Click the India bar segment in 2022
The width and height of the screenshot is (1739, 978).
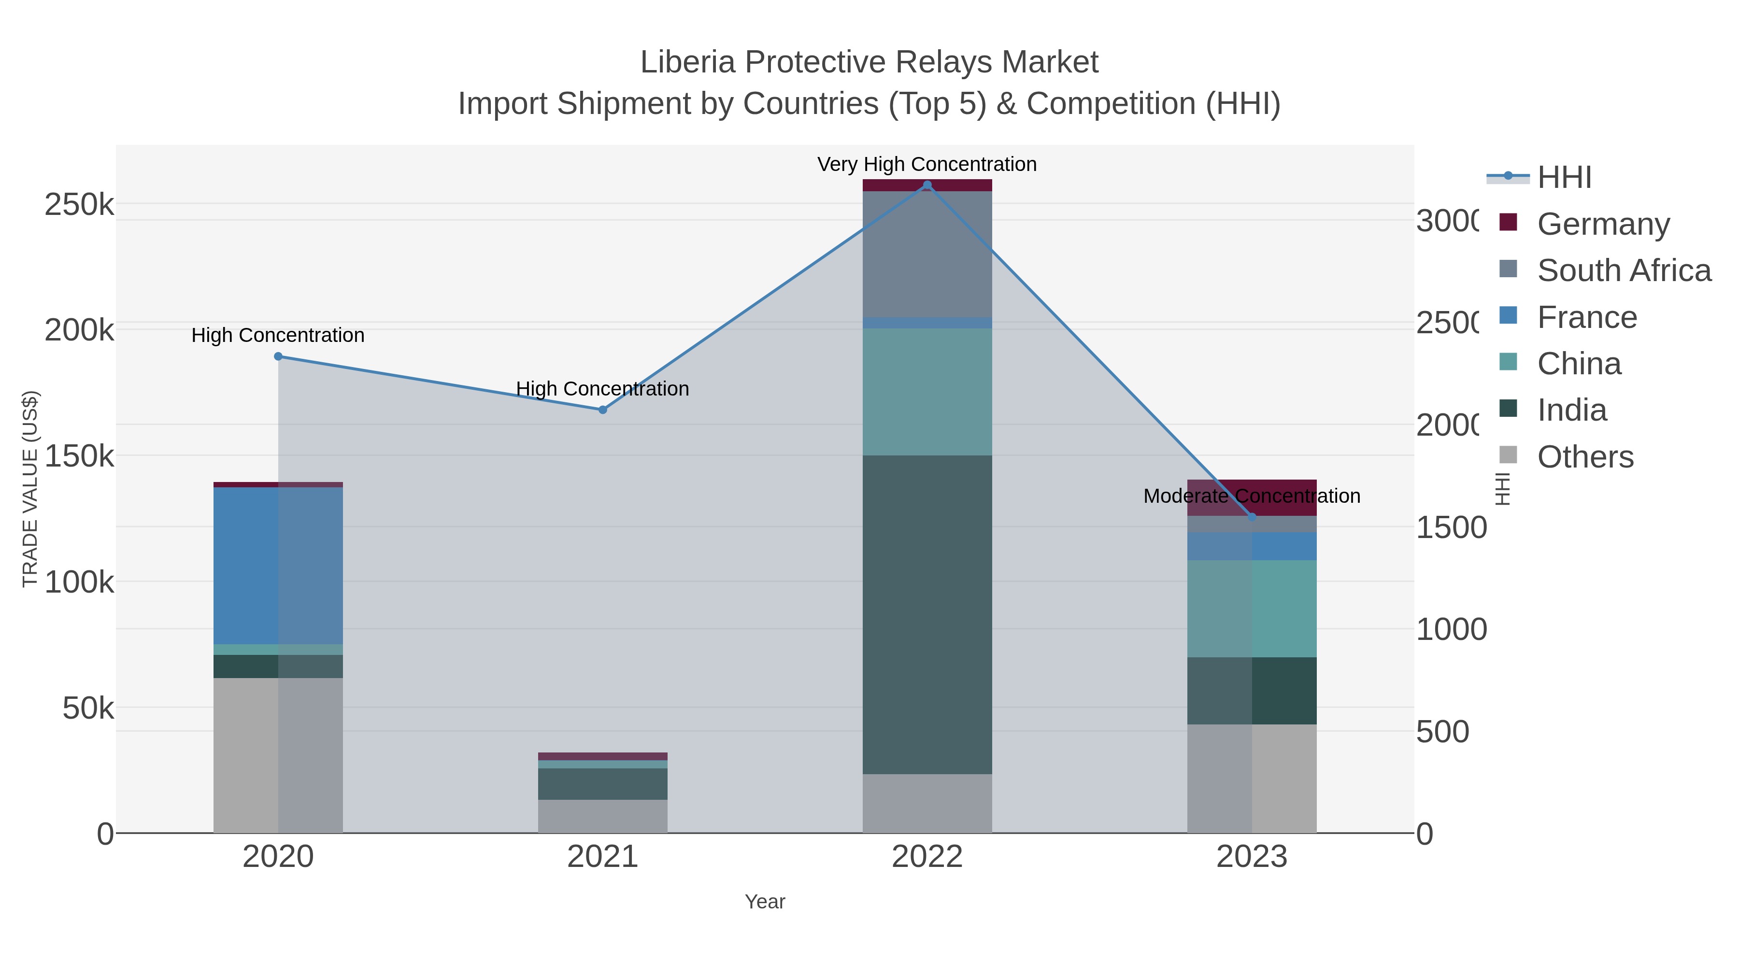tap(927, 614)
